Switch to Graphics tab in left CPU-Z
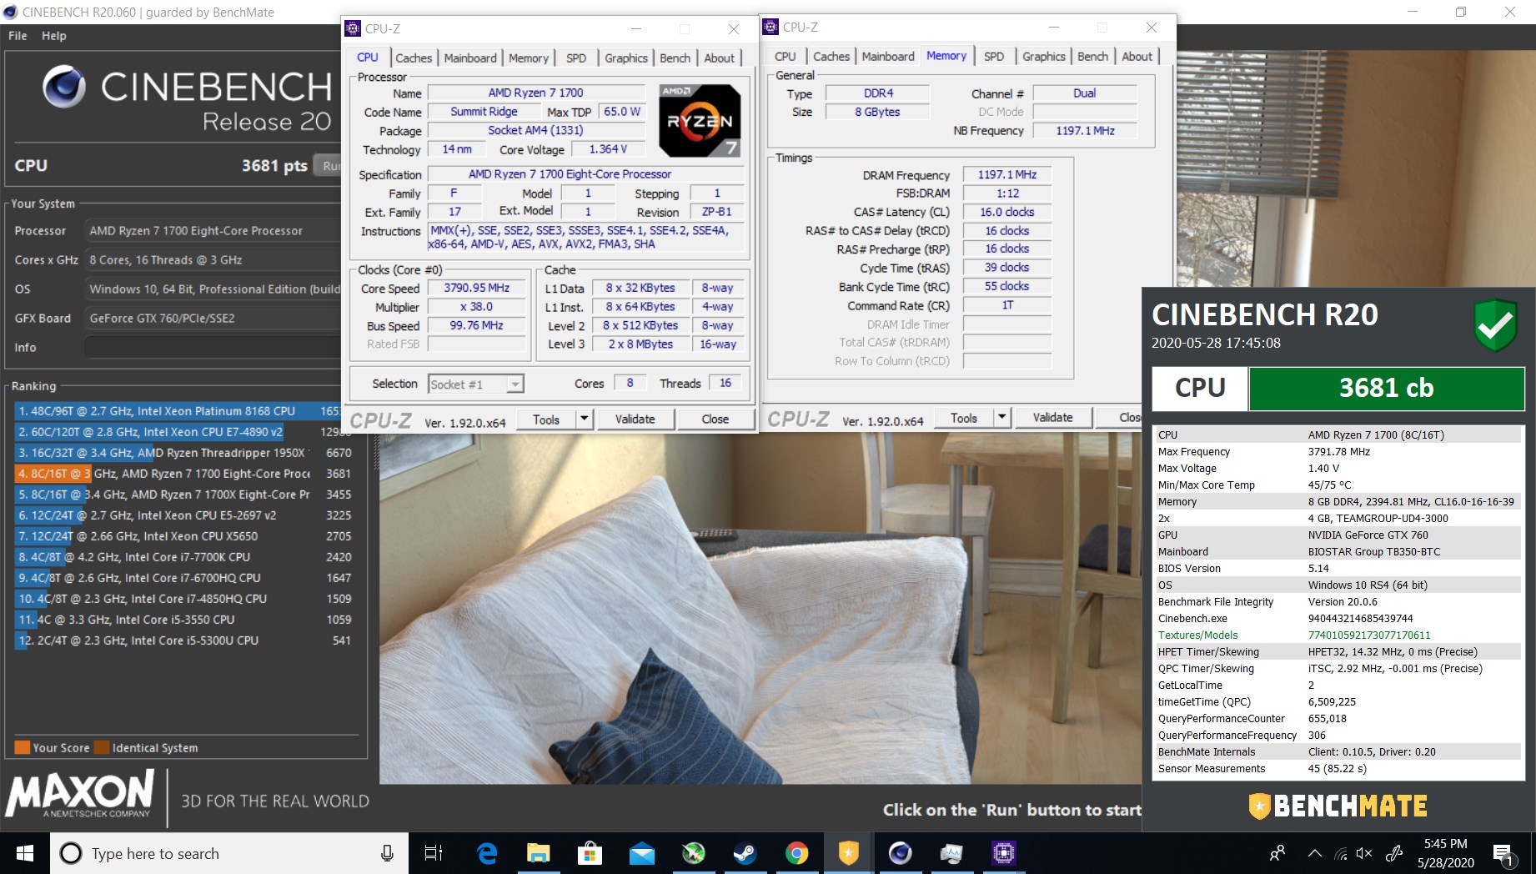Screen dimensions: 1536x874 (626, 58)
